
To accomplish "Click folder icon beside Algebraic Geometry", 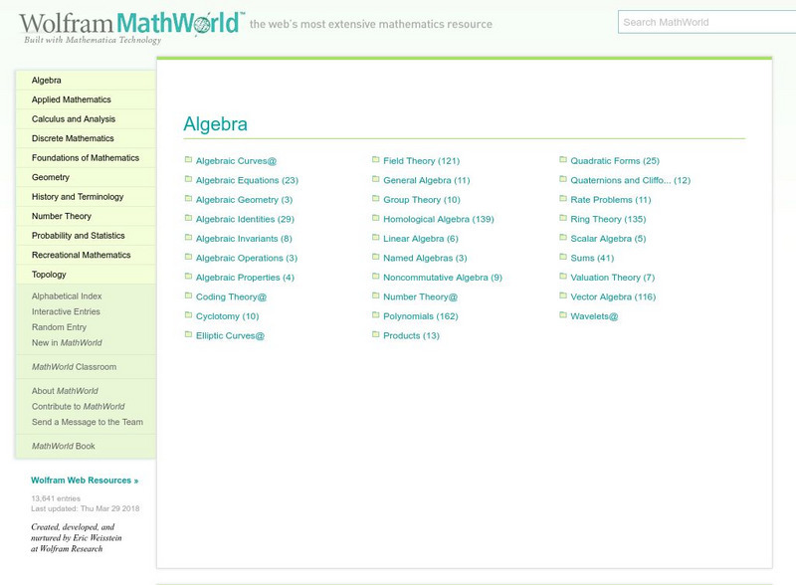I will [x=188, y=199].
